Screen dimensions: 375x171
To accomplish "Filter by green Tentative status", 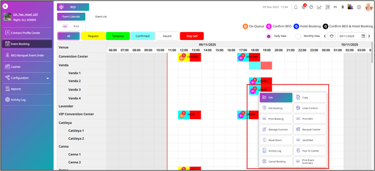I will 118,36.
